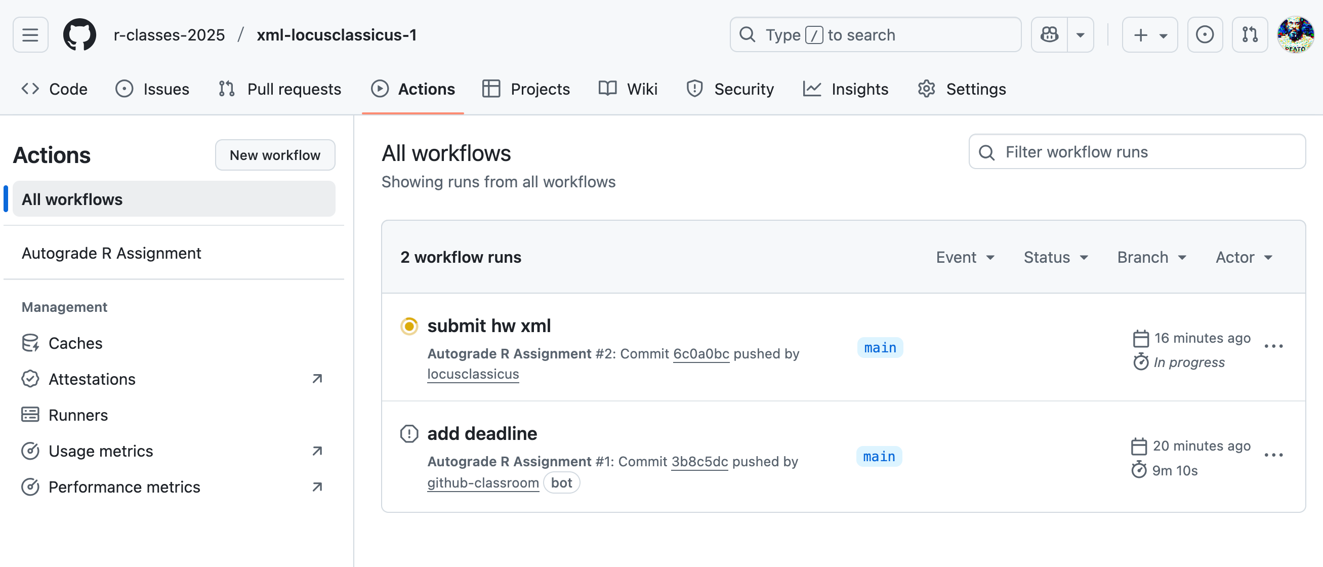Open kebab menu for add deadline run
This screenshot has width=1323, height=567.
click(x=1273, y=455)
